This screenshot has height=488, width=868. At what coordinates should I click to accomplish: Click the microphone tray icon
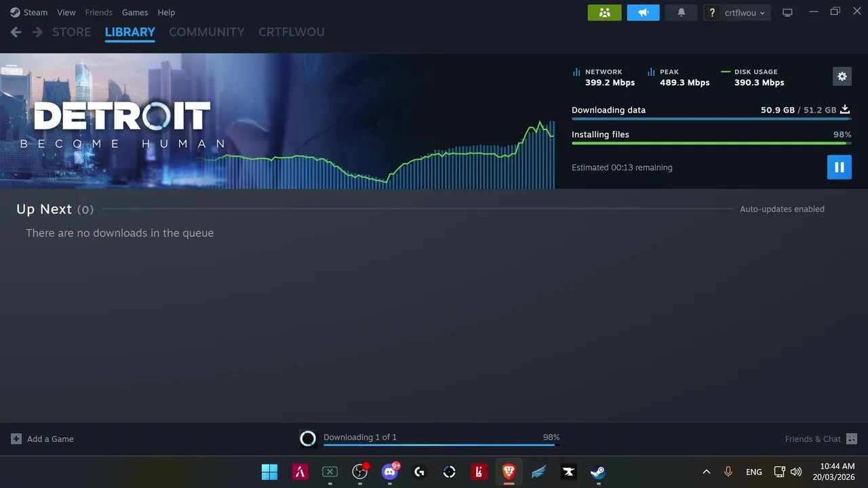[728, 472]
